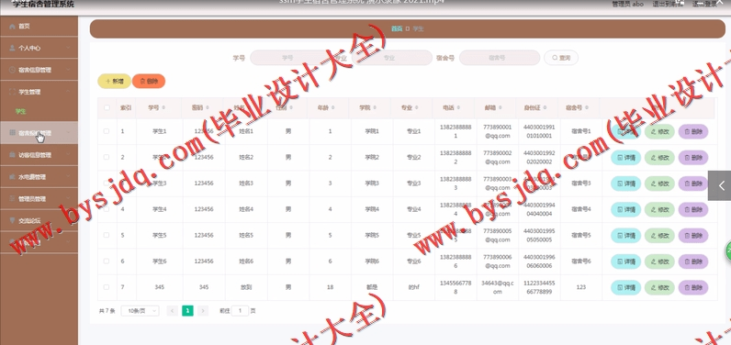731x345 pixels.
Task: Click the name cell 放到
Action: 245,287
